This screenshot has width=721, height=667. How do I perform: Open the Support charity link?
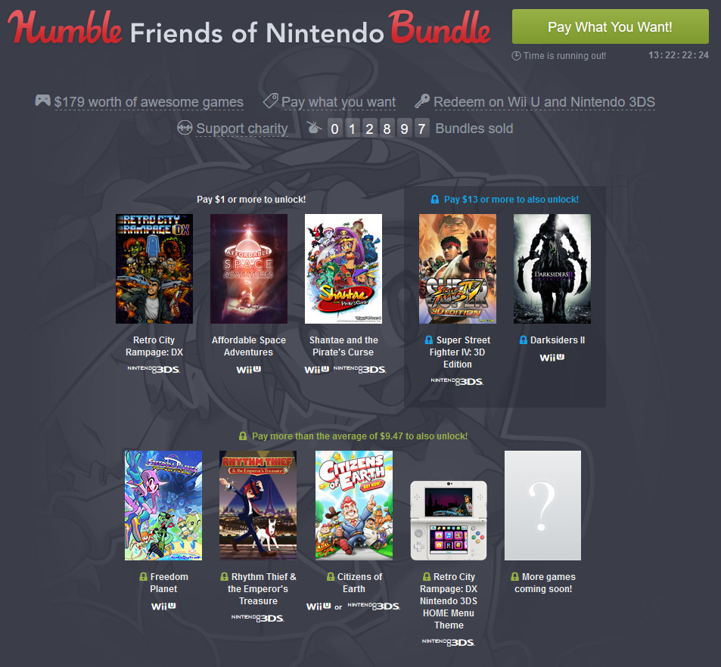tap(242, 129)
